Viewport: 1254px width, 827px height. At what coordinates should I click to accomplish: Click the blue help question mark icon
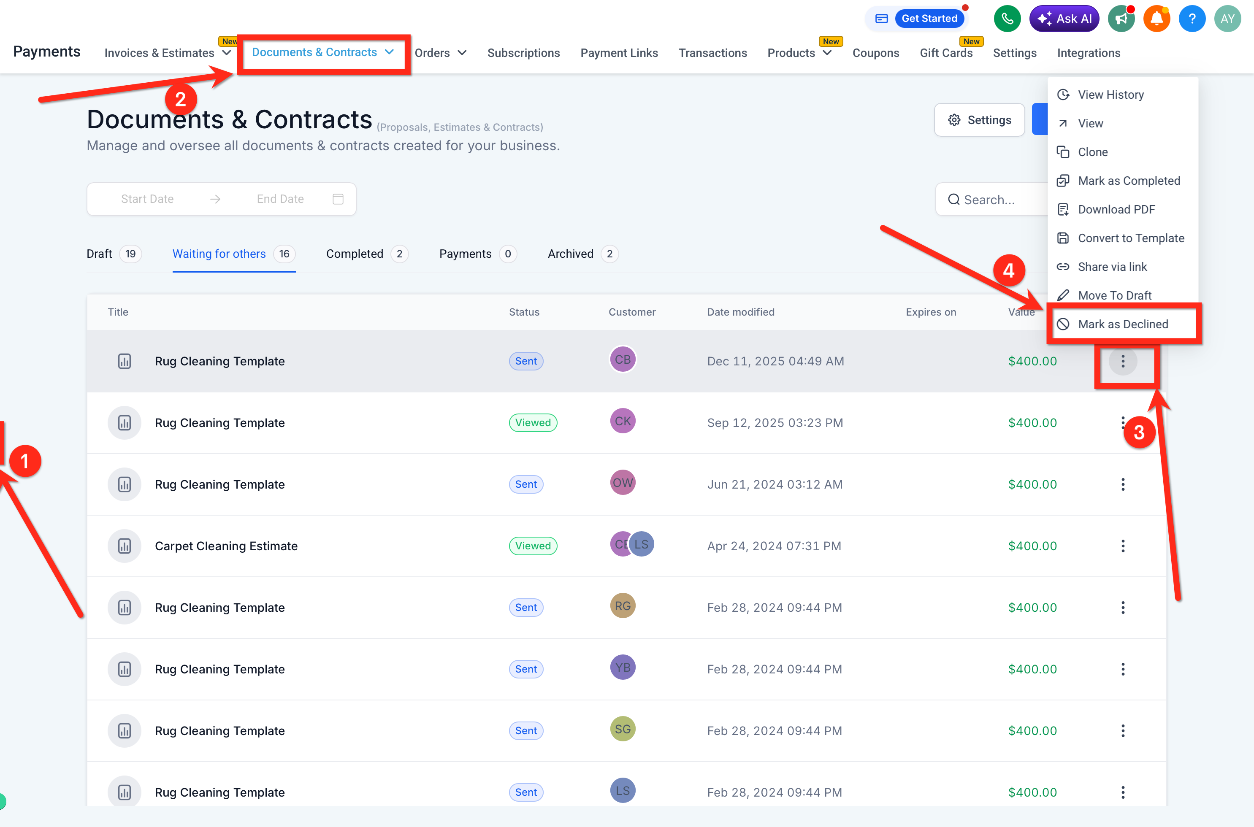click(x=1192, y=19)
